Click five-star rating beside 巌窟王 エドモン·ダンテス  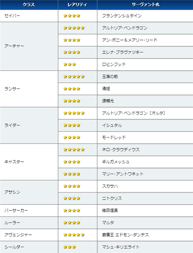(x=74, y=235)
